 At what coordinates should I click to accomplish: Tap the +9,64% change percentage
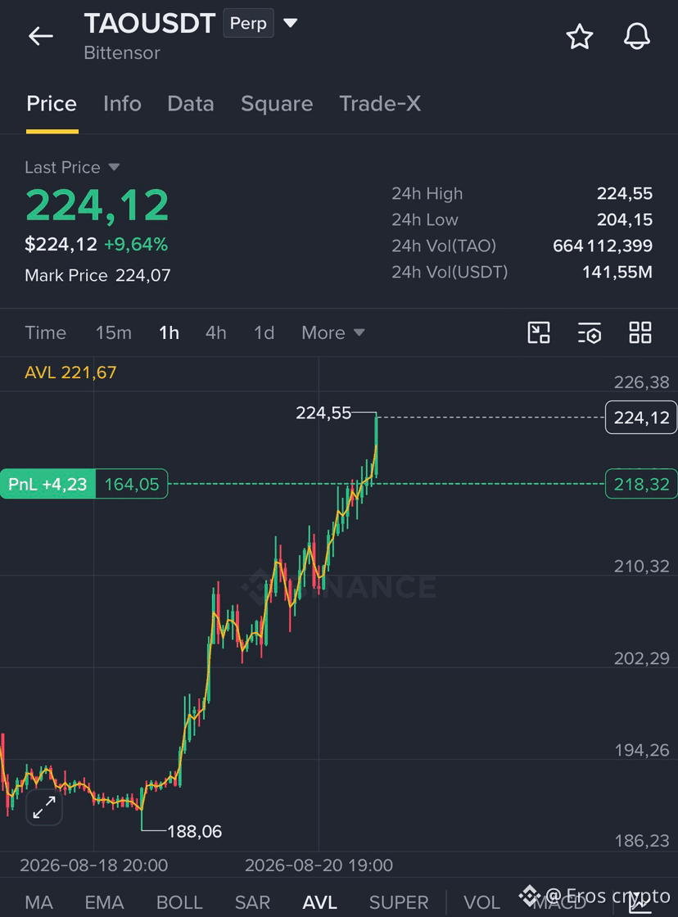point(136,245)
